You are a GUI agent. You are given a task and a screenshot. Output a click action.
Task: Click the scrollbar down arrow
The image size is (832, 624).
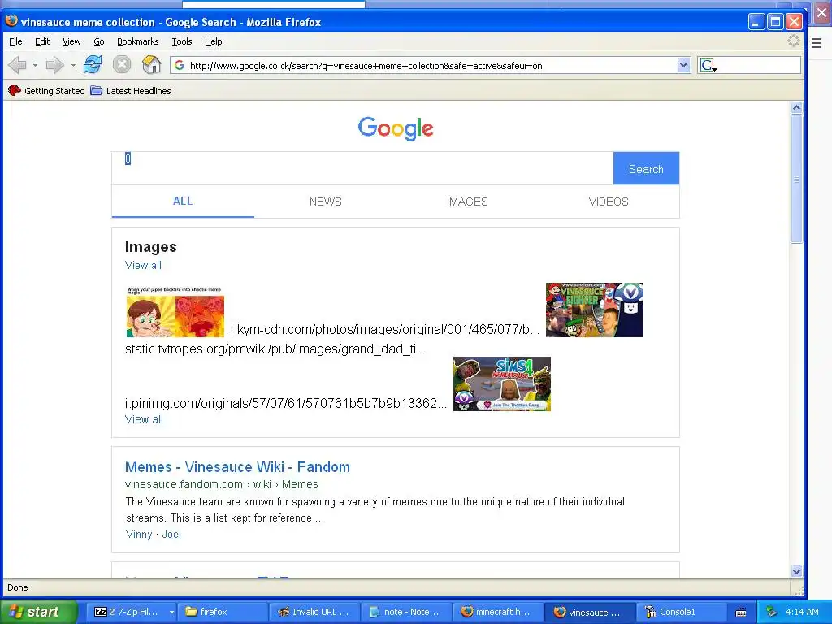click(x=796, y=571)
